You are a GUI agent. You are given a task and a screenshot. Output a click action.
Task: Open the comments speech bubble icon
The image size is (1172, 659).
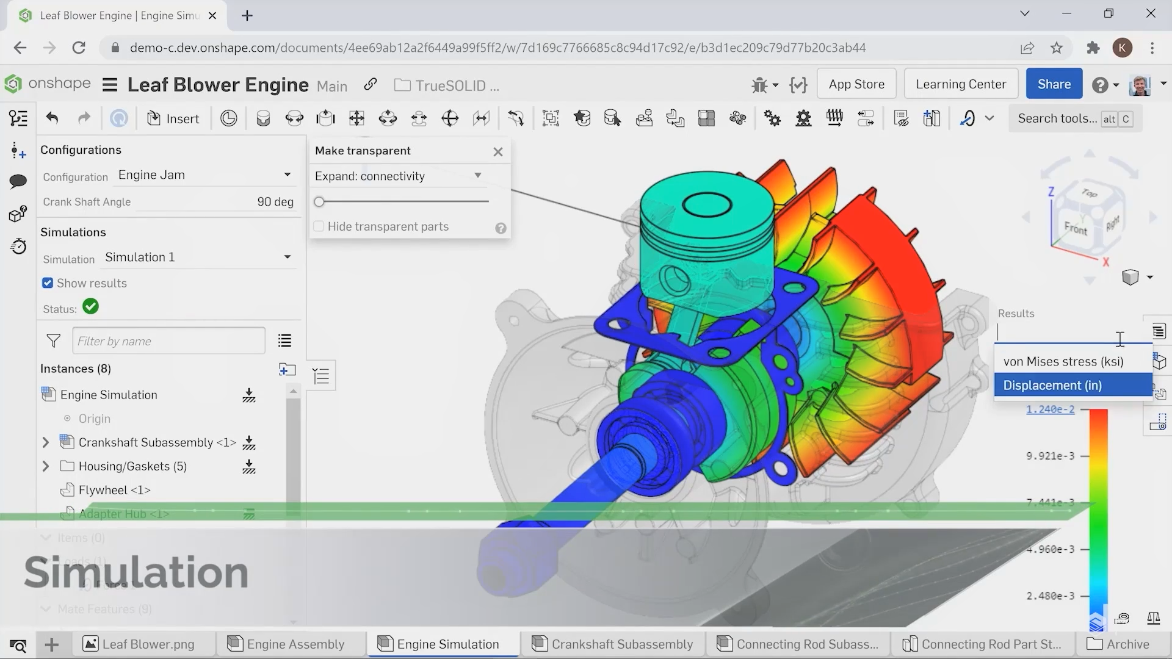pyautogui.click(x=18, y=181)
